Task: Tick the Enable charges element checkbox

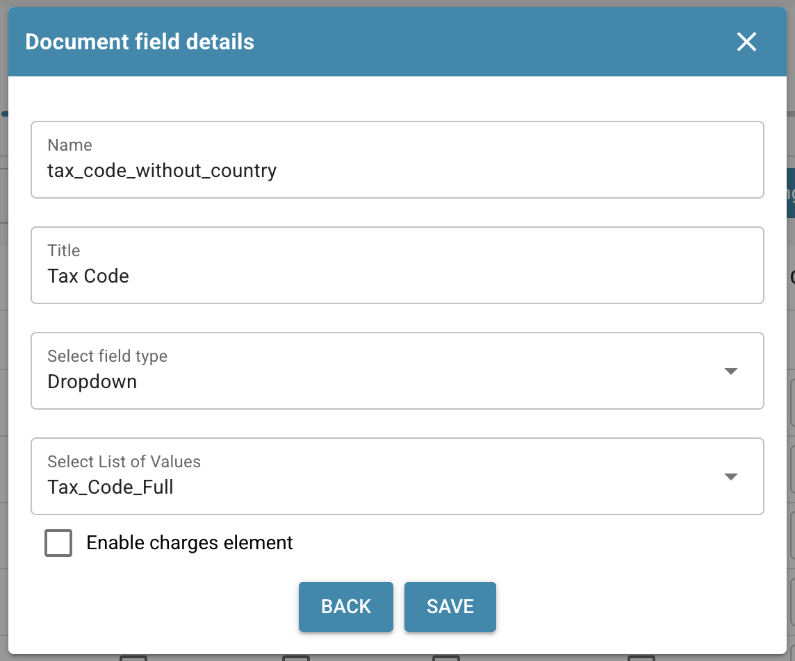Action: coord(58,543)
